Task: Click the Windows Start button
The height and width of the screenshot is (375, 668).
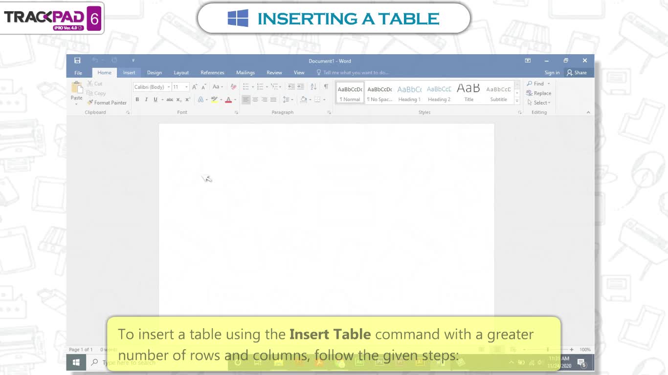Action: click(x=76, y=362)
